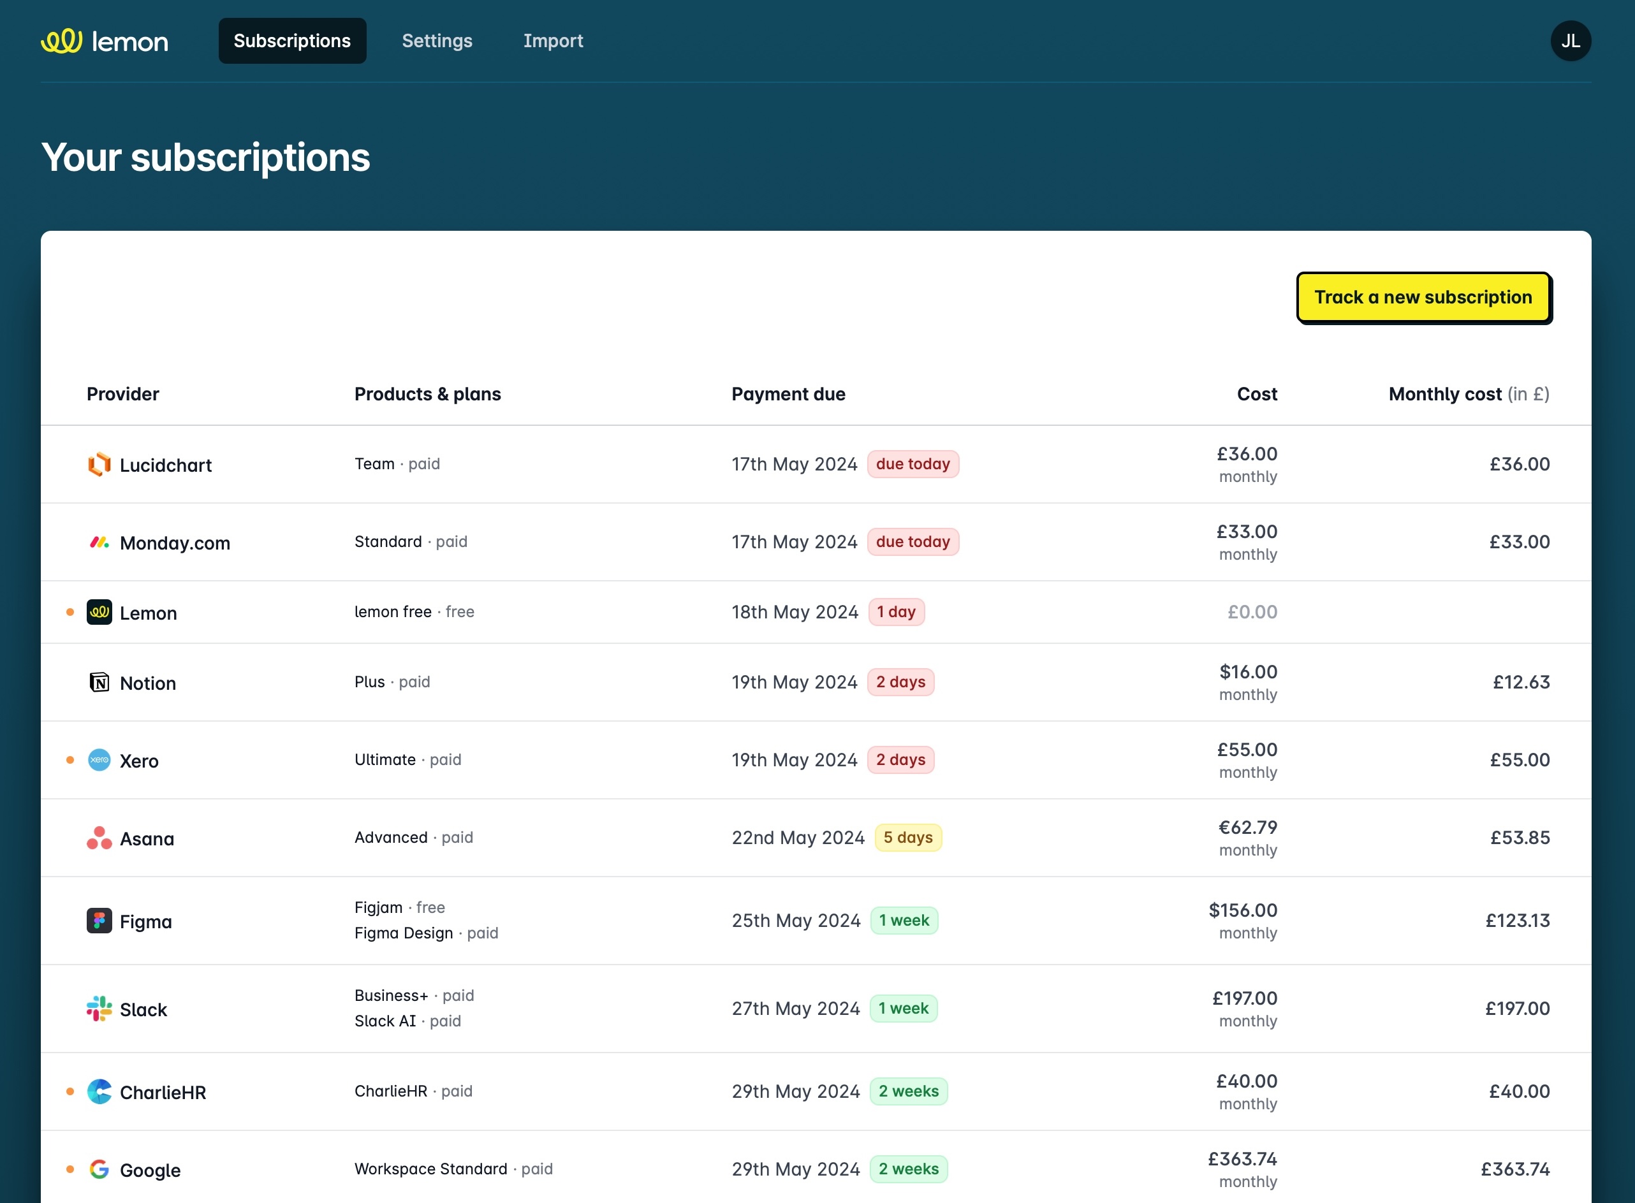Click the Slack icon

(x=98, y=1009)
